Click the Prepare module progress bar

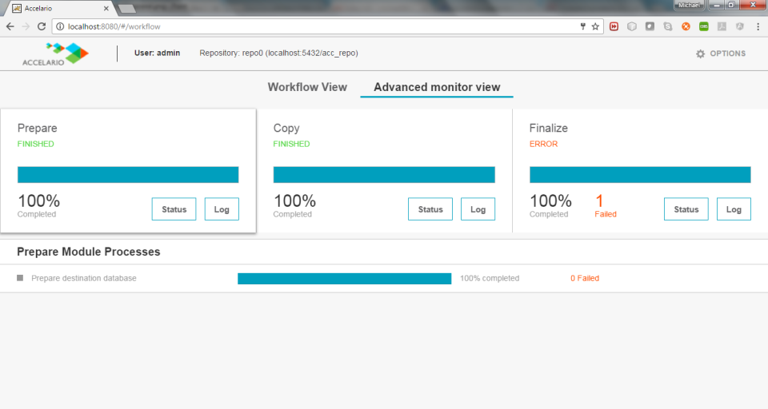click(128, 175)
